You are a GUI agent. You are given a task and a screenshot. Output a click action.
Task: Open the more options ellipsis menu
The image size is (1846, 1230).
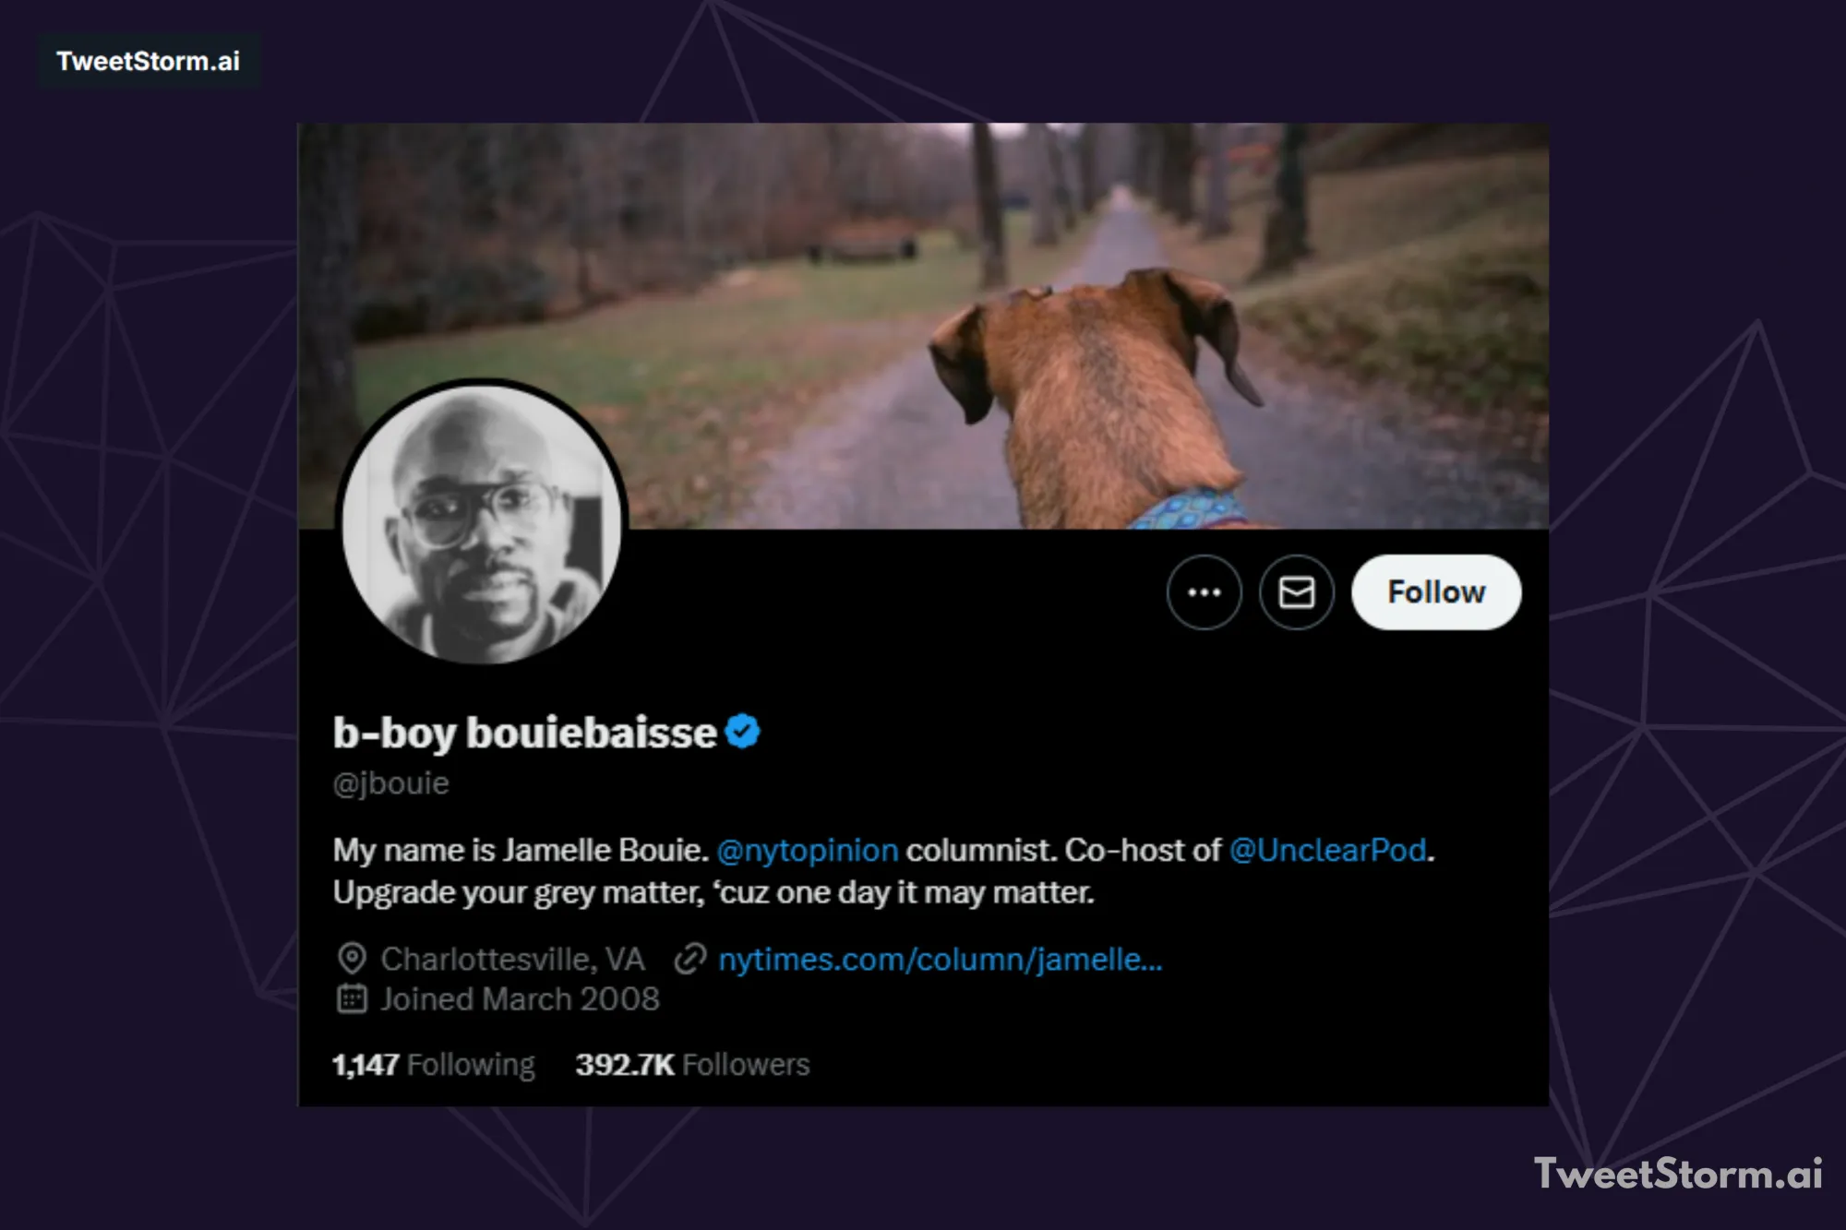pyautogui.click(x=1205, y=592)
